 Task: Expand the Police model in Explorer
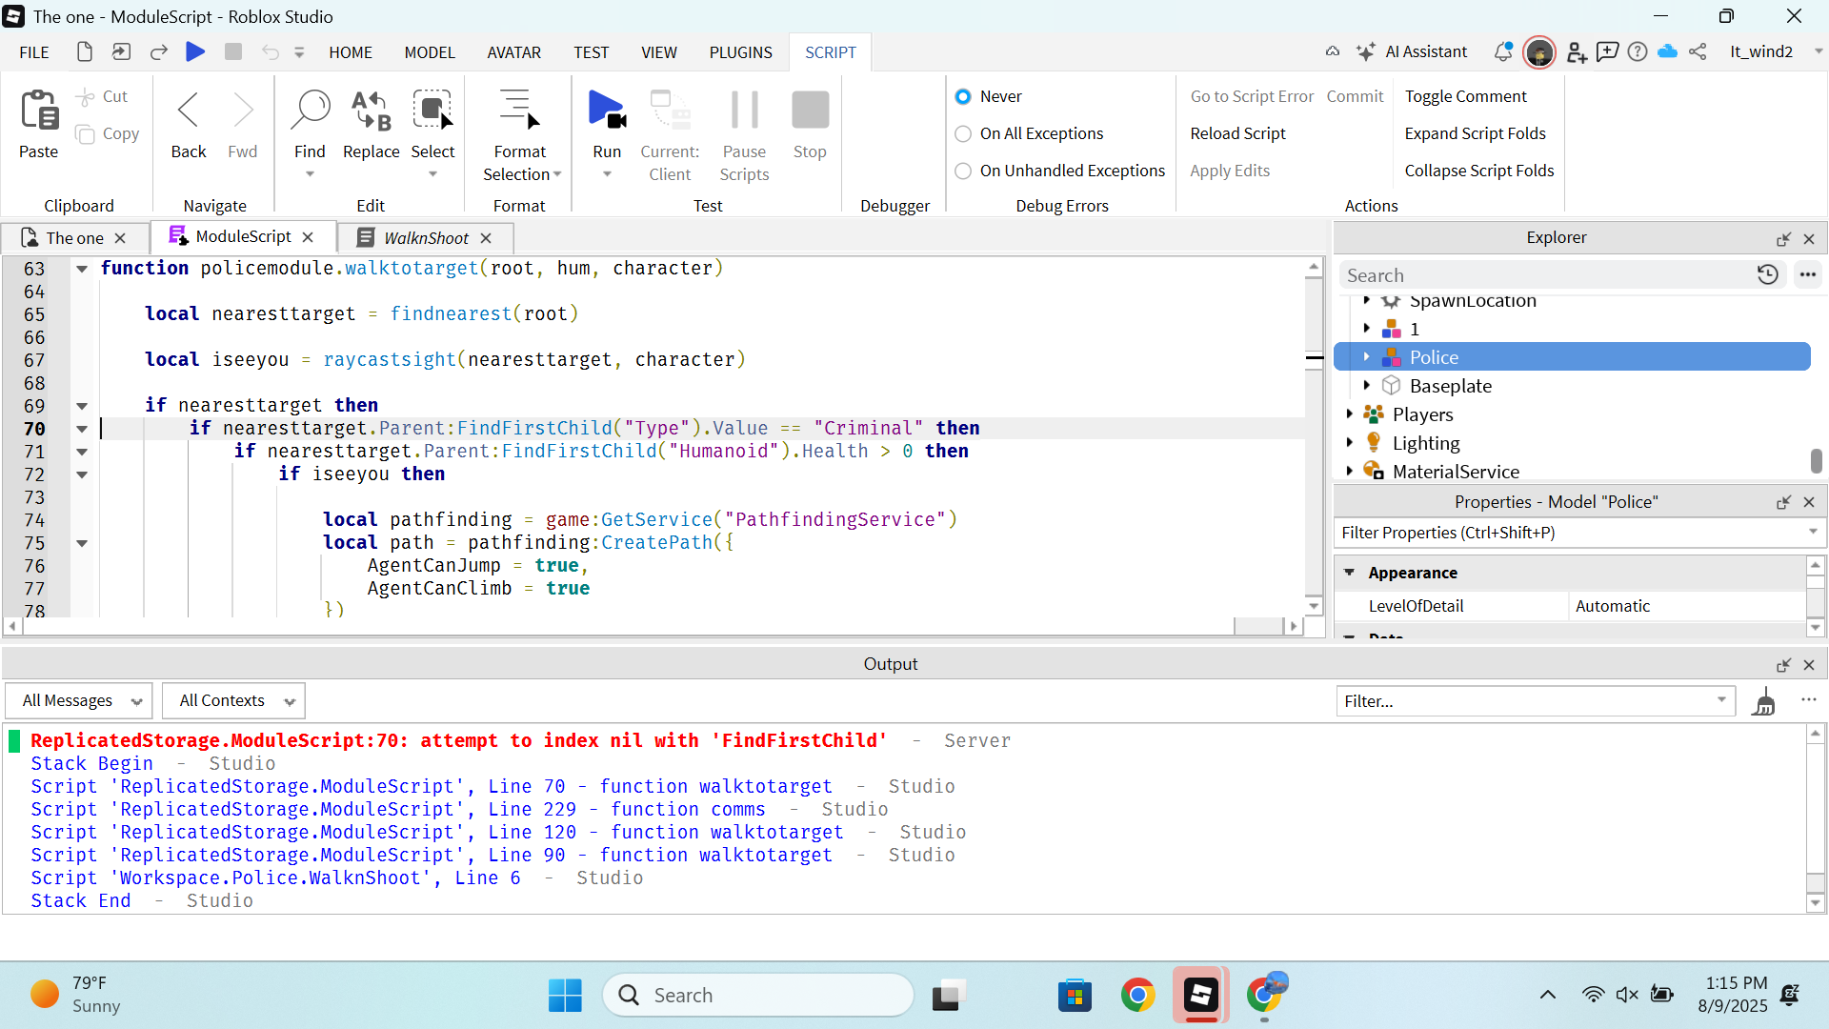1369,357
